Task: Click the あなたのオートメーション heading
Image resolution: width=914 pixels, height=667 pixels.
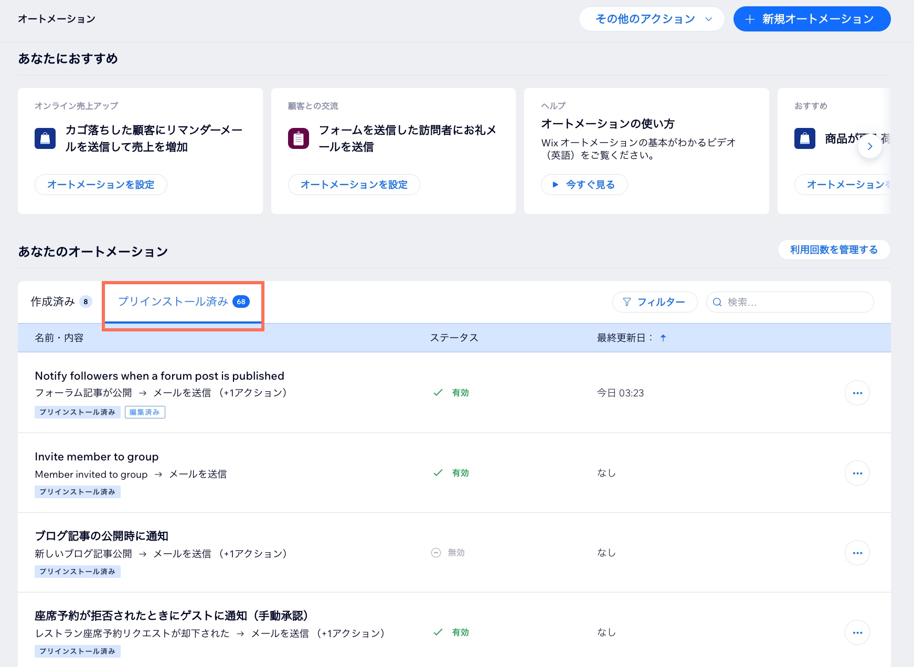Action: click(x=93, y=252)
